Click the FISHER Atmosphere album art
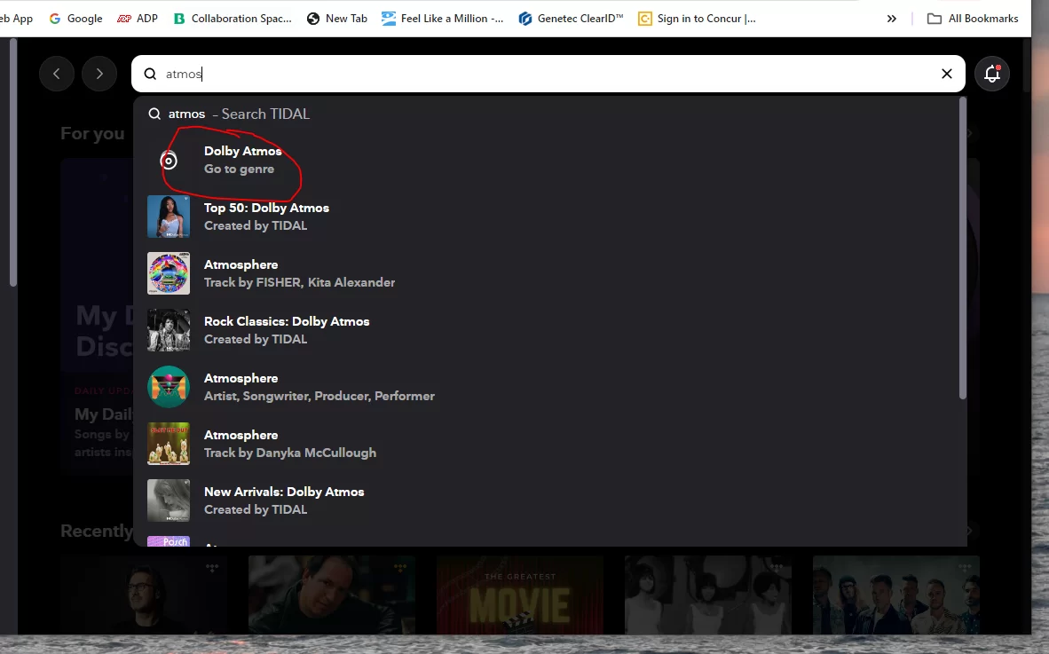The height and width of the screenshot is (654, 1049). 169,273
